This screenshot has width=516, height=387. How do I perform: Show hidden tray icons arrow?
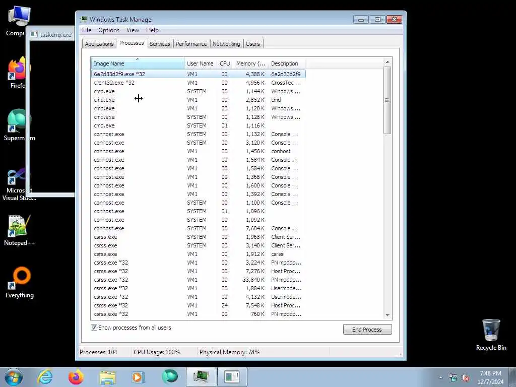pos(440,378)
